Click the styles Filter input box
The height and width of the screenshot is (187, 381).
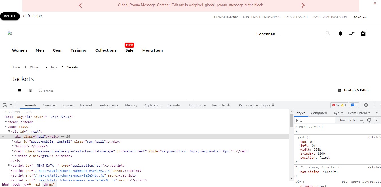point(315,121)
